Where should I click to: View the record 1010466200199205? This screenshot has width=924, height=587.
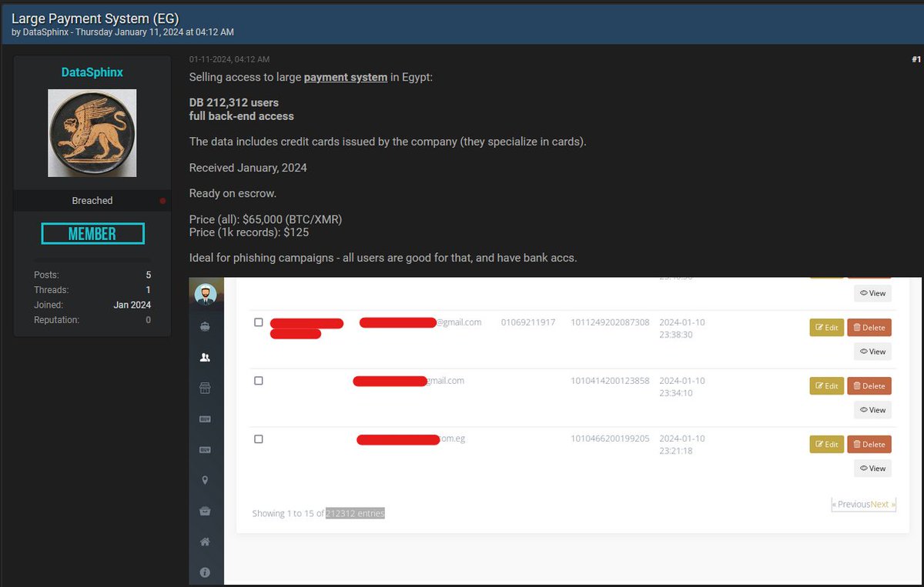click(x=872, y=469)
